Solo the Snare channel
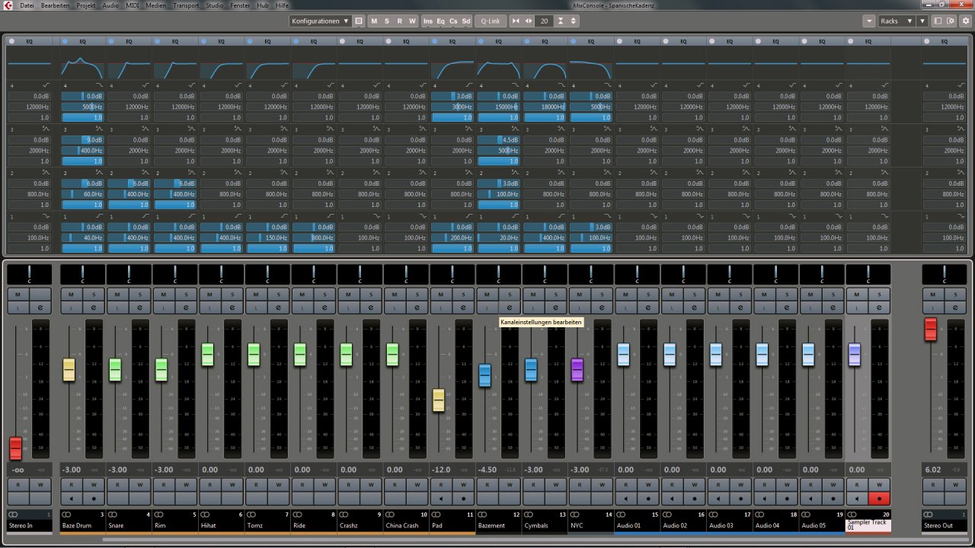Viewport: 975px width, 548px height. (139, 295)
